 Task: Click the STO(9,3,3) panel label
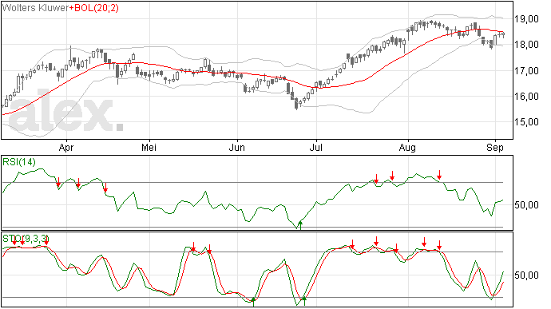(26, 239)
